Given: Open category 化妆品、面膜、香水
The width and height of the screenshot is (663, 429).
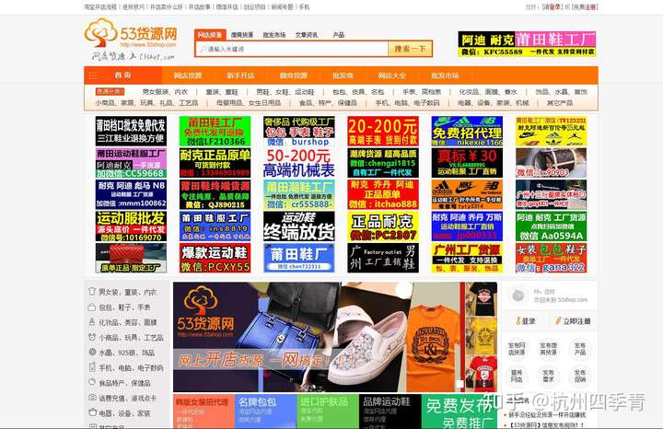Looking at the screenshot, I should [488, 92].
